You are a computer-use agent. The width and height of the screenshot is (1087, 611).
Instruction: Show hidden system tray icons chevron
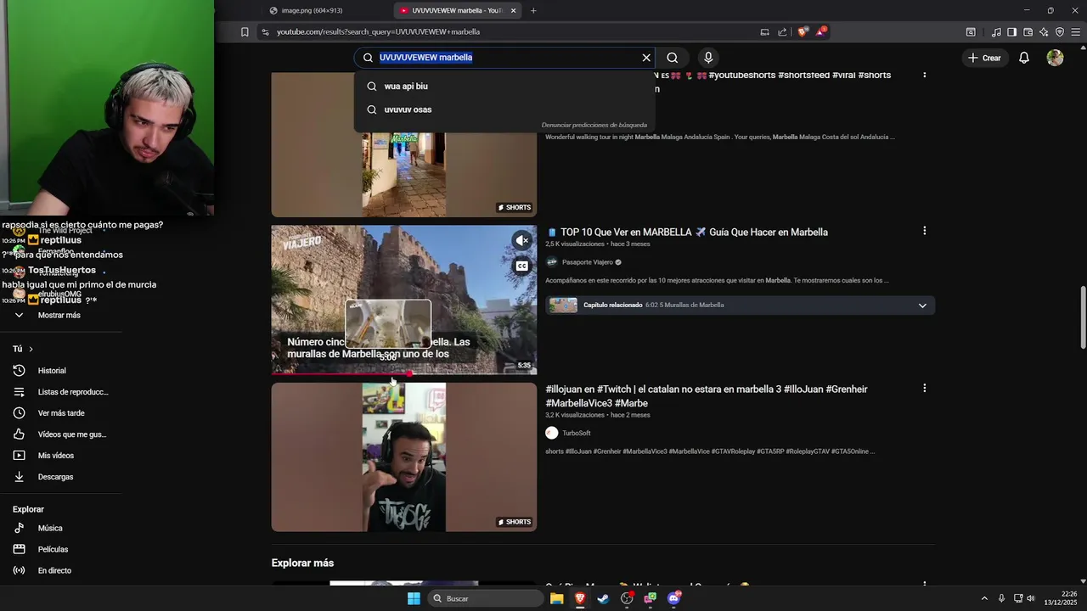click(x=984, y=598)
